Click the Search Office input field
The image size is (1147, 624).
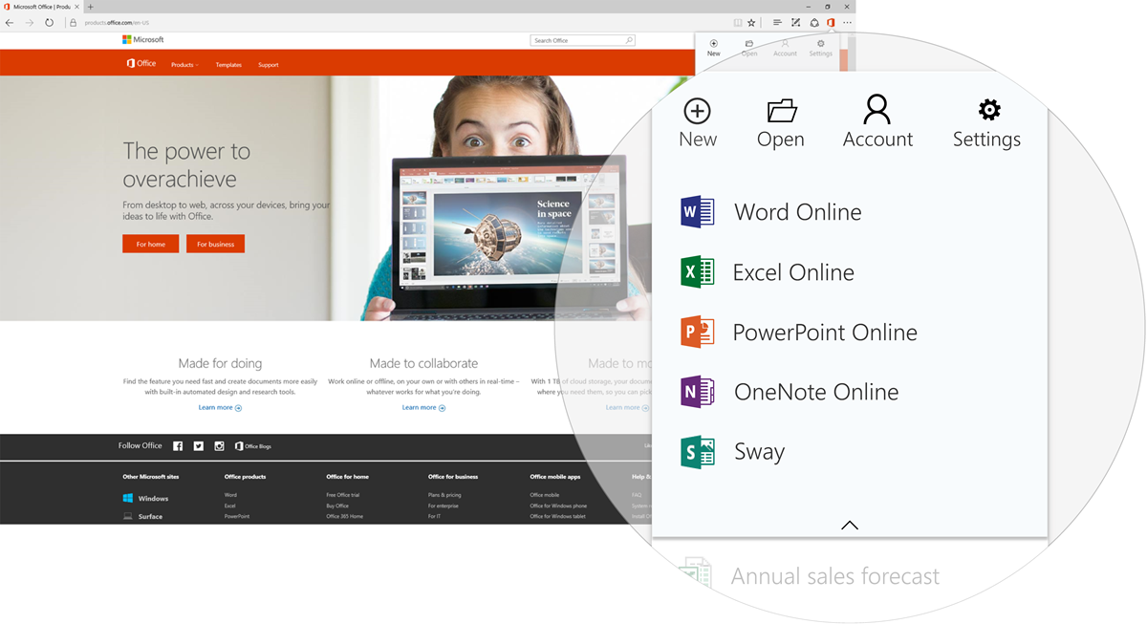pos(578,39)
